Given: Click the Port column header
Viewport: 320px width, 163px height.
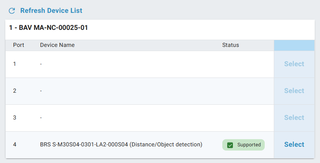Looking at the screenshot, I should click(19, 45).
